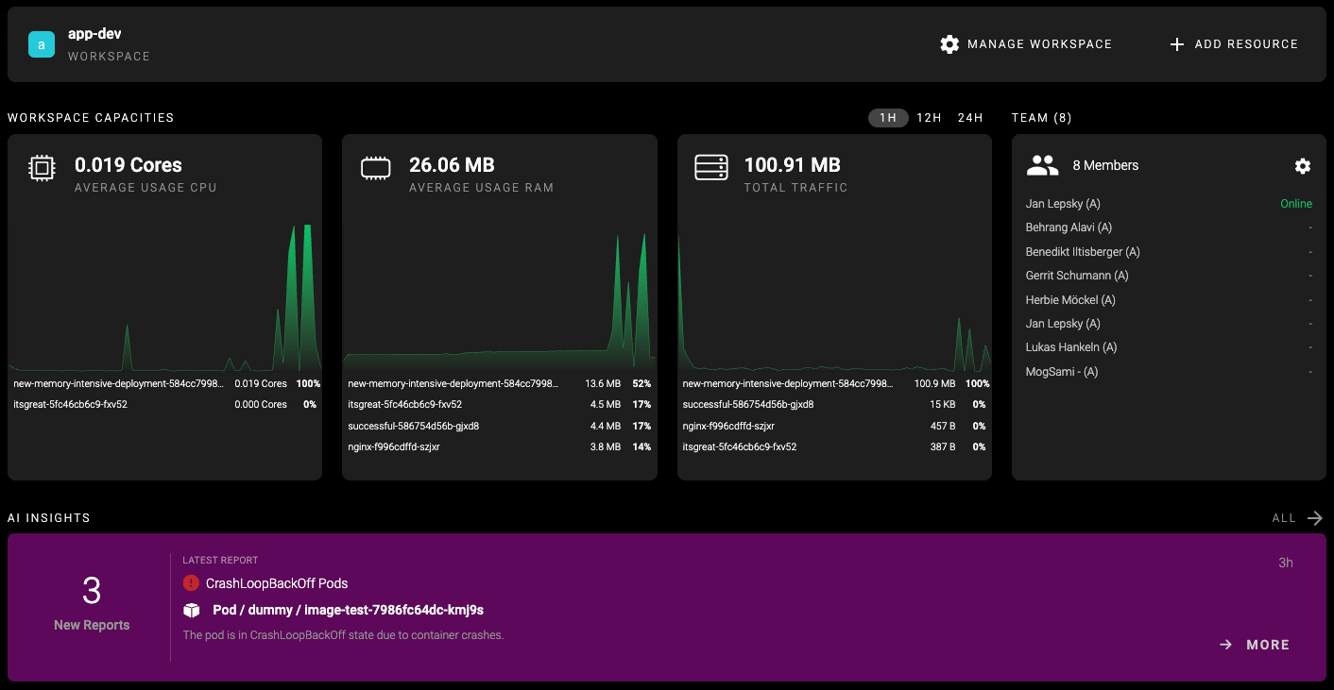Select successful-586754d56b-gjxd8 row showing 15 KB
The width and height of the screenshot is (1334, 690).
coord(834,405)
